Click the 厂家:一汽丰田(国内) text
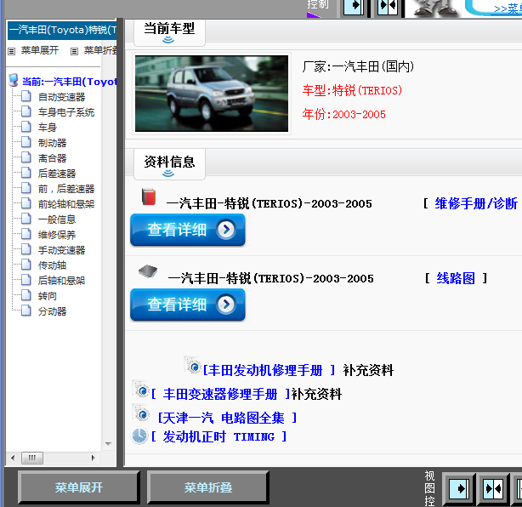The image size is (522, 507). (x=358, y=66)
